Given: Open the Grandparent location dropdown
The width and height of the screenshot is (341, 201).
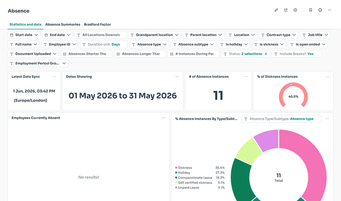Looking at the screenshot, I should point(154,35).
